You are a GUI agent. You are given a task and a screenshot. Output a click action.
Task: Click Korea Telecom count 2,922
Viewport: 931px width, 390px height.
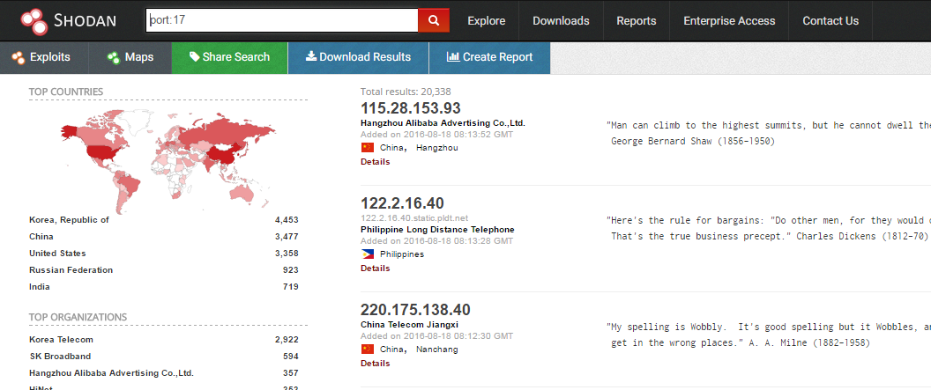pyautogui.click(x=287, y=340)
